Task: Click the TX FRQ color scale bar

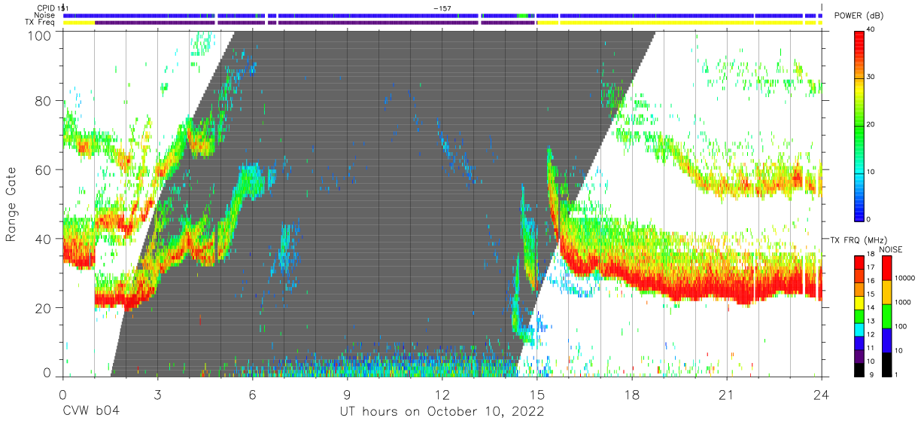Action: 859,315
